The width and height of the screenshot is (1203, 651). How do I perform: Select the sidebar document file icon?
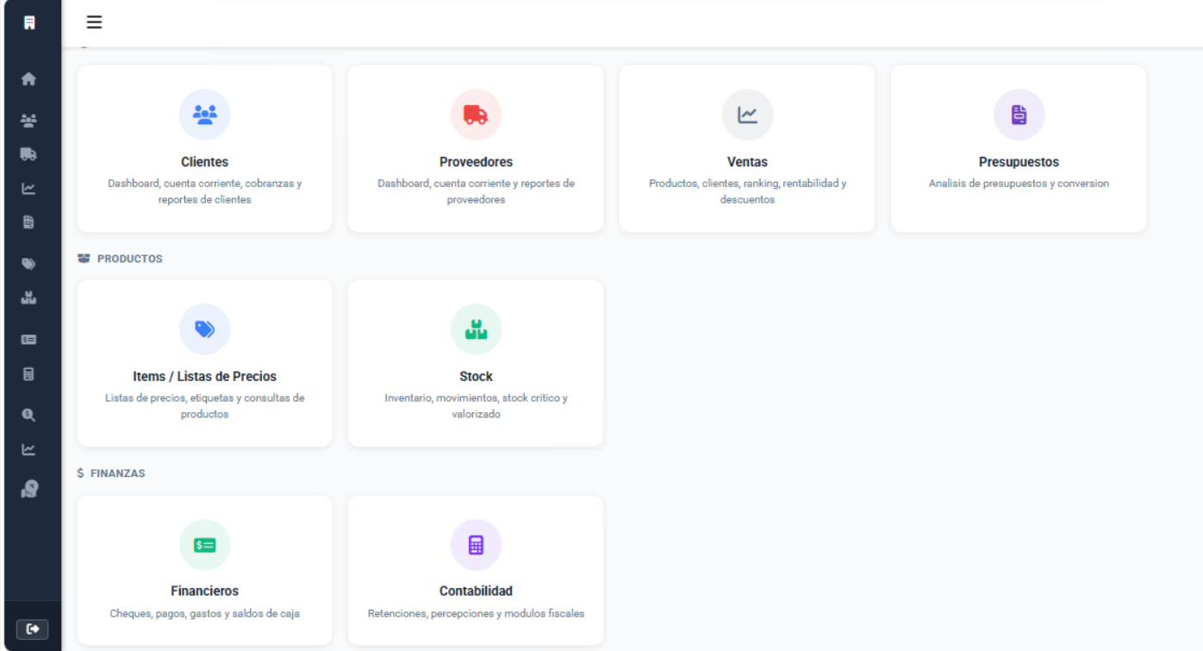[28, 222]
